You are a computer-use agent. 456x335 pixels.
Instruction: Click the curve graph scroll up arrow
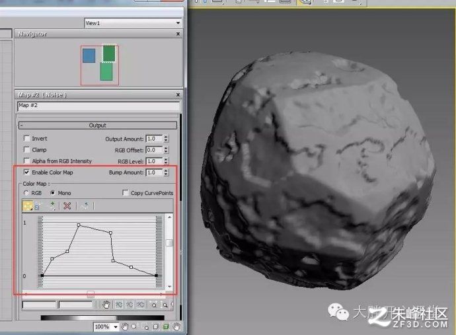pos(170,217)
